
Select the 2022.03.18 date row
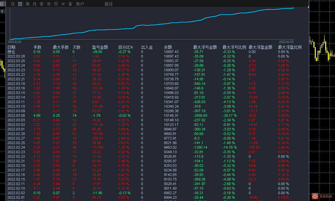pyautogui.click(x=16, y=84)
